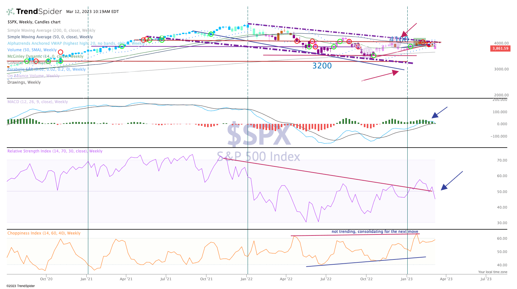Image resolution: width=517 pixels, height=289 pixels.
Task: Toggle the On Balance Volume legend entry
Action: pos(33,76)
